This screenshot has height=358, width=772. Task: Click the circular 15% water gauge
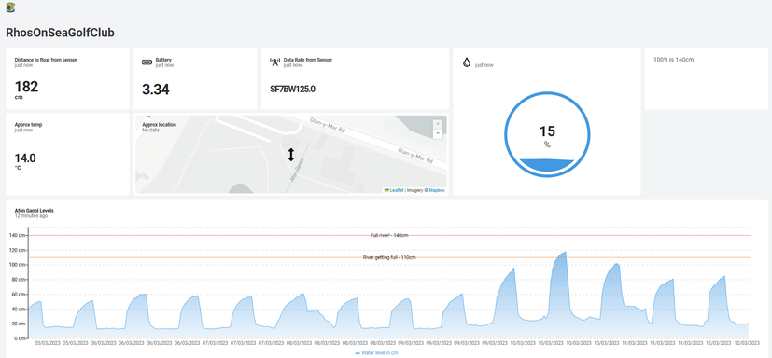(x=547, y=134)
